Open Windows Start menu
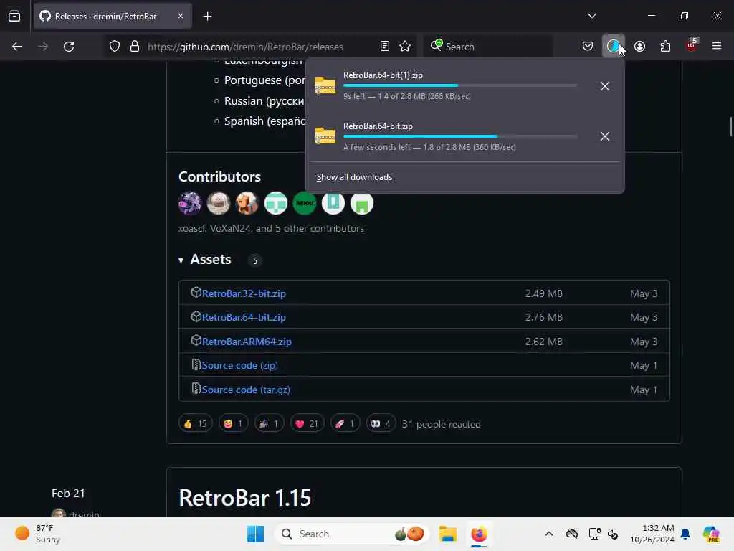The height and width of the screenshot is (551, 734). [256, 534]
